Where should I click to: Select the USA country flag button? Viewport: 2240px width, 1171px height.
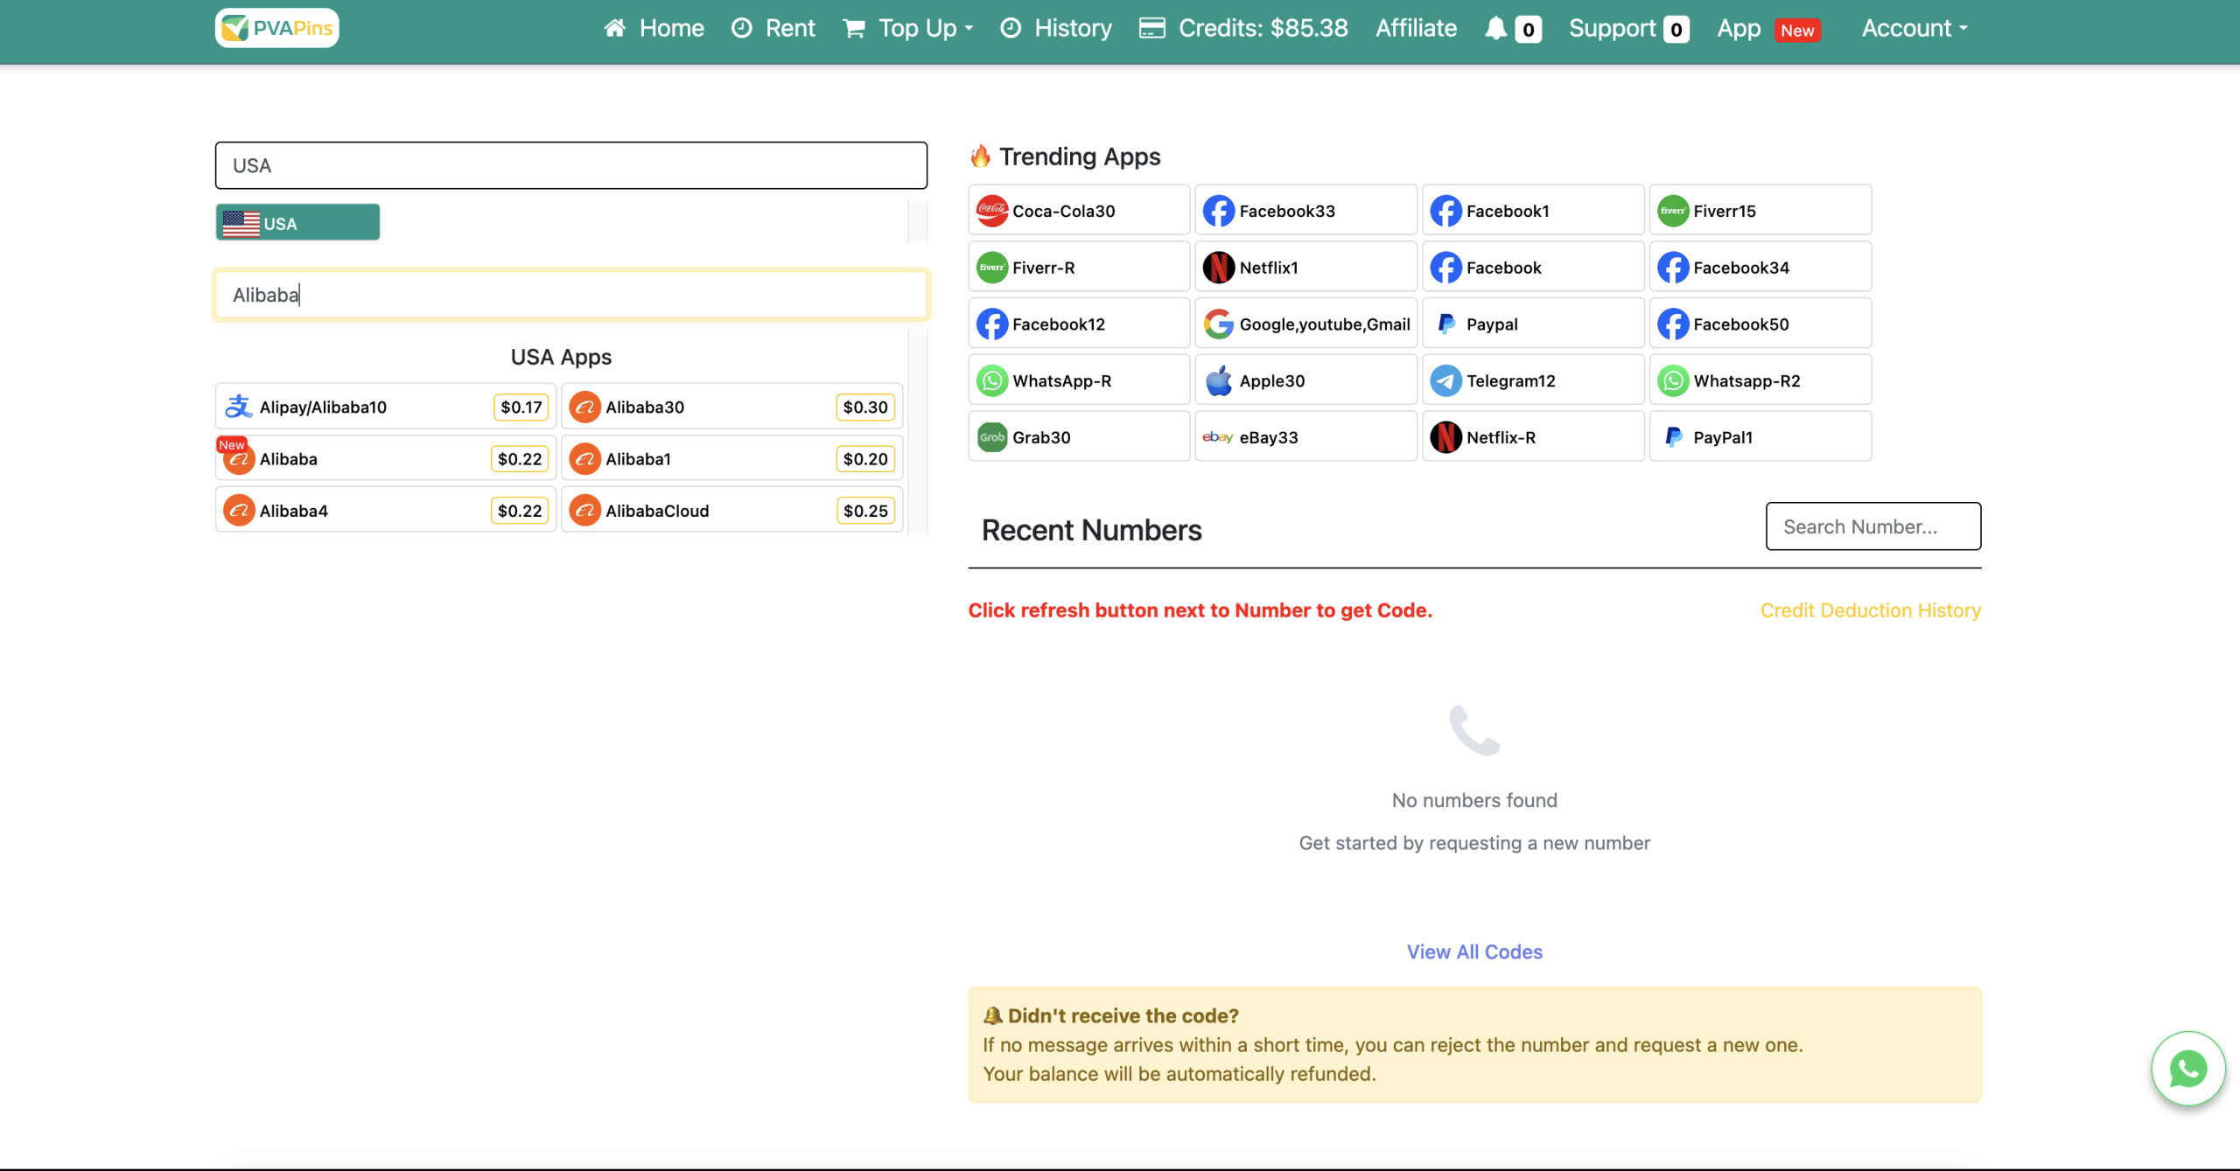(x=297, y=222)
